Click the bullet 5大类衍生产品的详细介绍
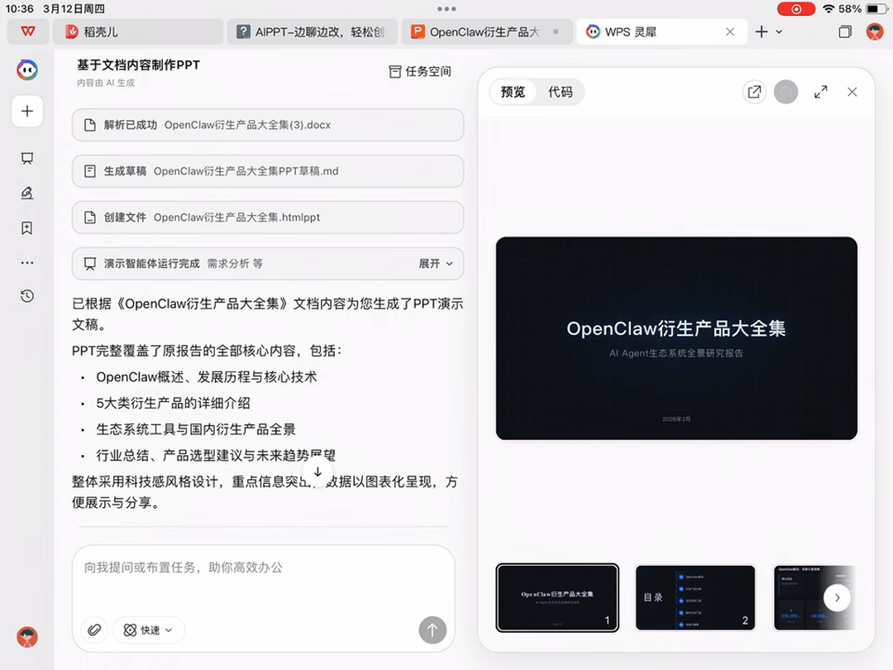Viewport: 893px width, 670px height. click(173, 404)
